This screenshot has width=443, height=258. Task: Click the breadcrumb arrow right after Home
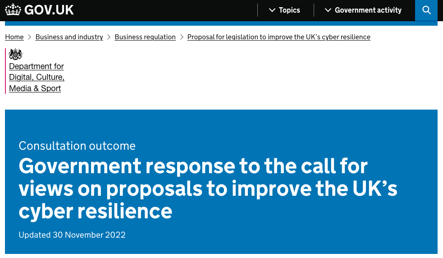click(x=30, y=37)
